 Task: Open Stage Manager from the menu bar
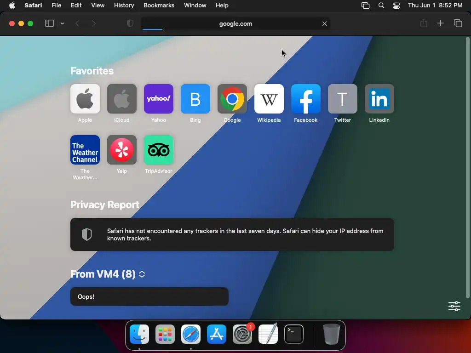click(x=365, y=6)
